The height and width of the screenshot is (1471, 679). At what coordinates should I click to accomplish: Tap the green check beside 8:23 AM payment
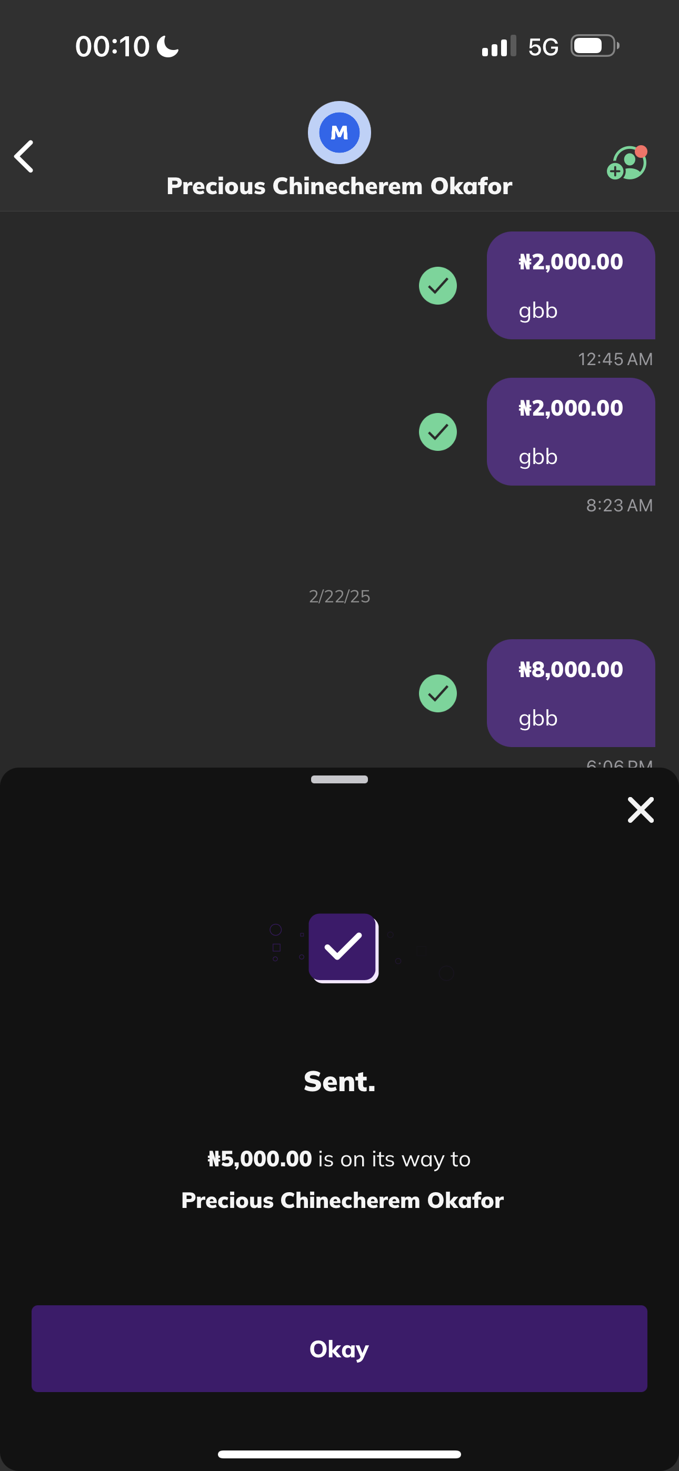438,432
